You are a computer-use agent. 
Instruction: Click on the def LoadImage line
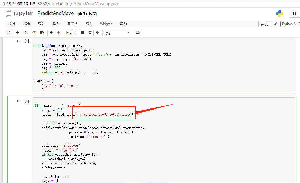coord(58,45)
